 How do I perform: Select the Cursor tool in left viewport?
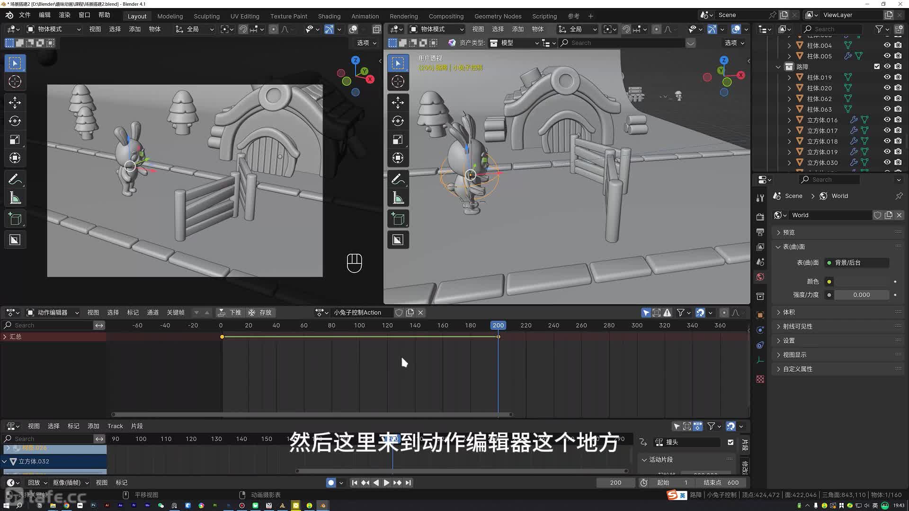15,81
